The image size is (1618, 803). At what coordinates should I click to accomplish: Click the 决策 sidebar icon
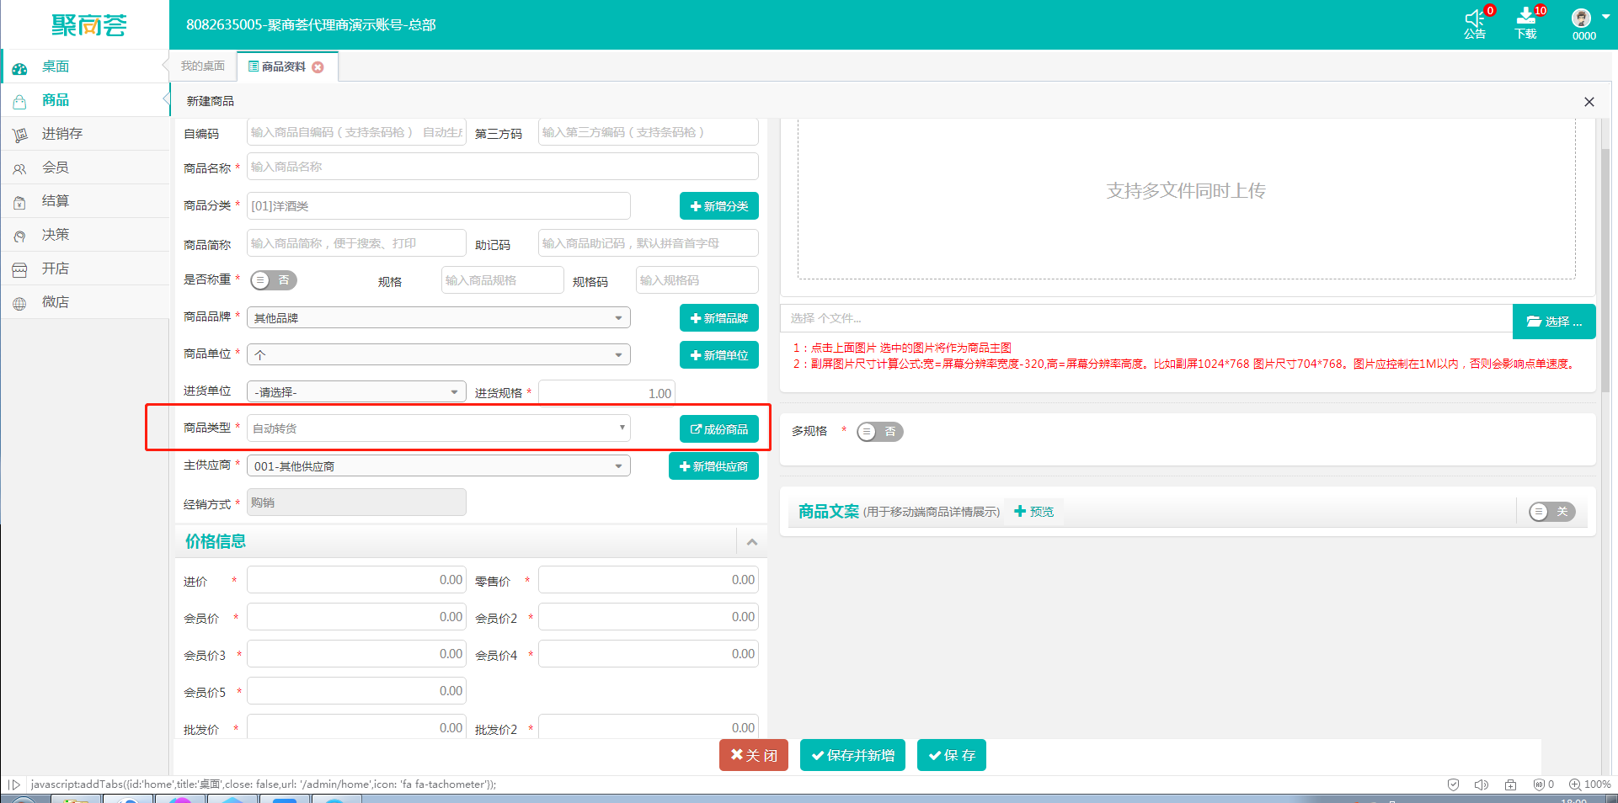[56, 234]
